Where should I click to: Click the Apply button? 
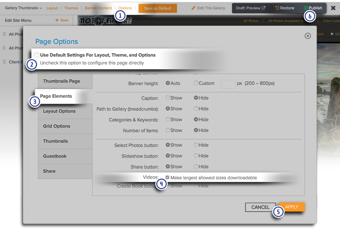[292, 207]
